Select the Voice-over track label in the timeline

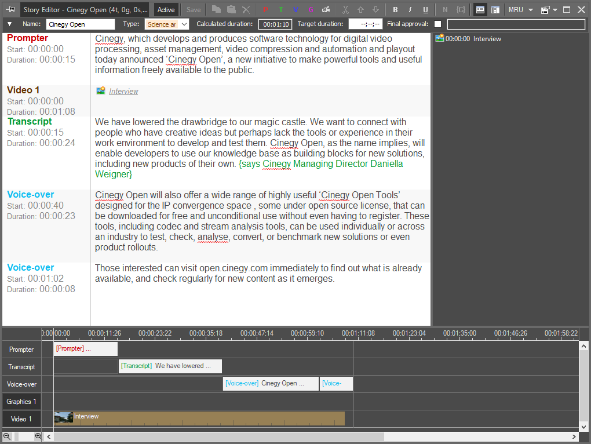21,384
